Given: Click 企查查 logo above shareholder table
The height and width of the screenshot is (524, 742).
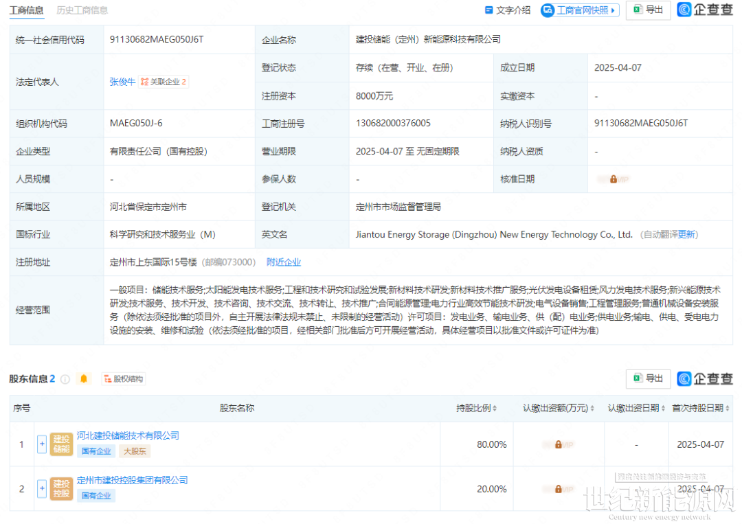Looking at the screenshot, I should (705, 378).
